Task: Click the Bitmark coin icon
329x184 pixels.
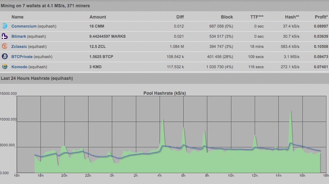Action: coord(5,36)
